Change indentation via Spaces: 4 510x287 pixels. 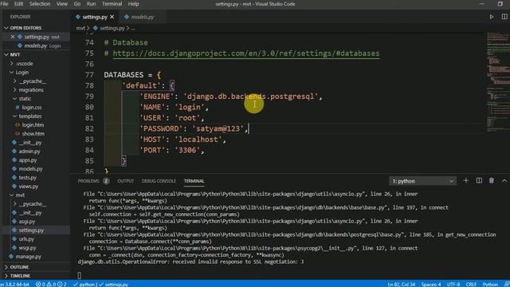(431, 284)
